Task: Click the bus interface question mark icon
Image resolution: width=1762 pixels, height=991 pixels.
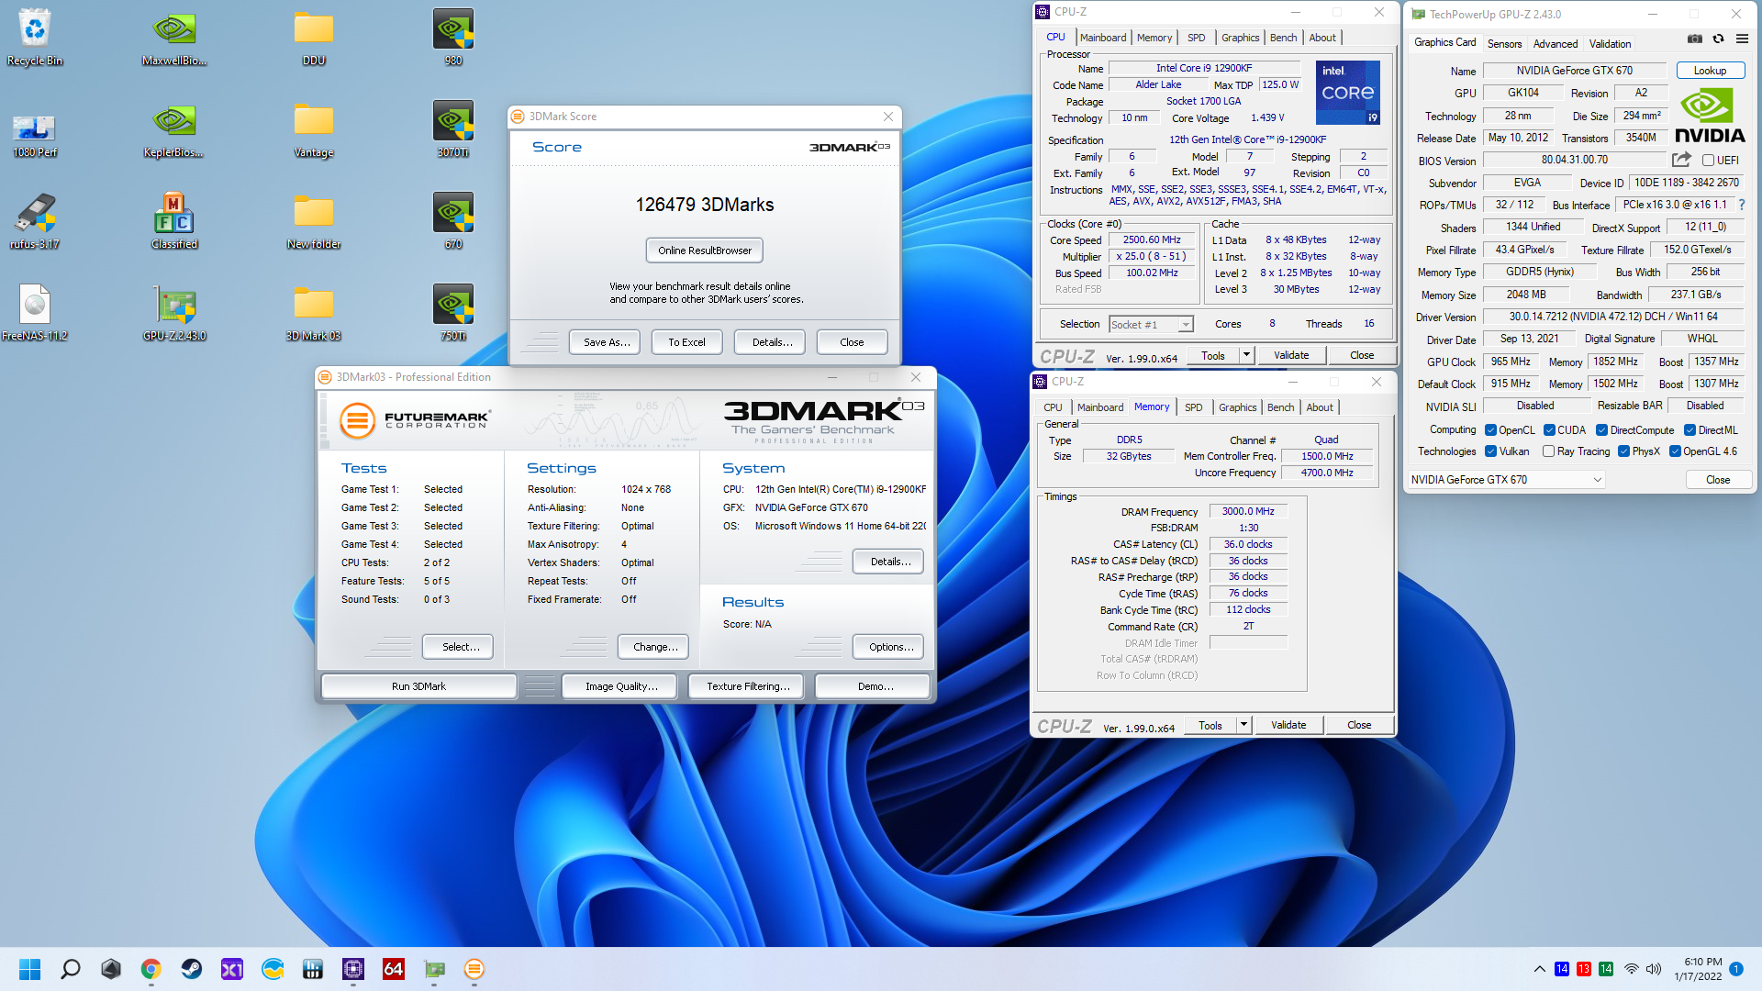Action: (1742, 205)
